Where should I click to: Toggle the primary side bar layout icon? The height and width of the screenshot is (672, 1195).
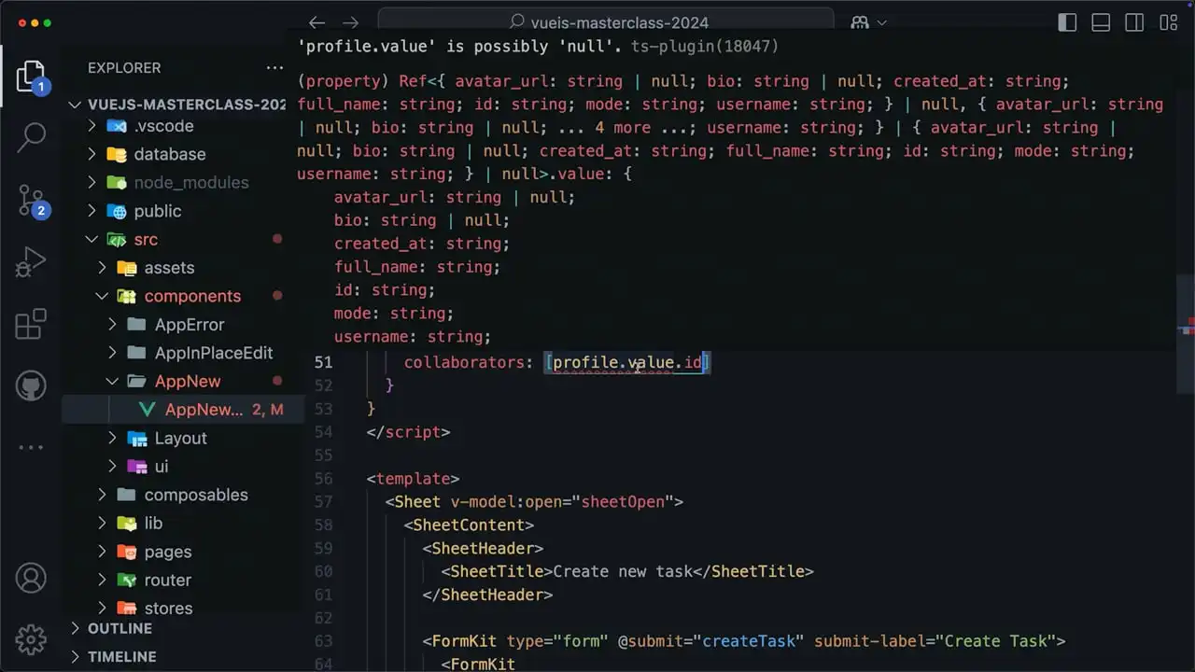1067,22
